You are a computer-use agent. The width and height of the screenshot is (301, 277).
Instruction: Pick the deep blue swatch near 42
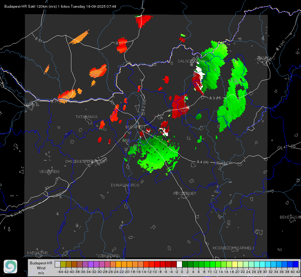pos(296,264)
